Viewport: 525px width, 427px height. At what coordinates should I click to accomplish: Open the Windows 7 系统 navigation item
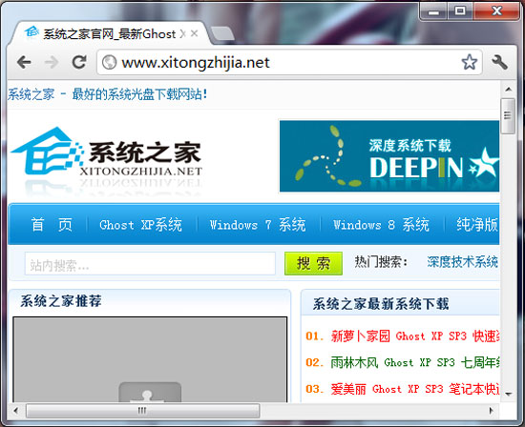[258, 225]
